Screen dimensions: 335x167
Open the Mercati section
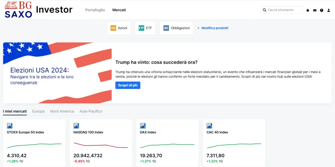(119, 10)
